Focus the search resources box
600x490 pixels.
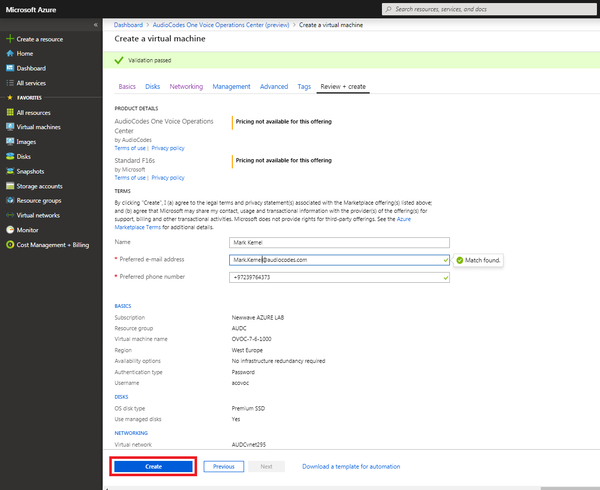490,9
